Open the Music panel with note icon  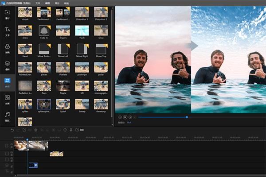pyautogui.click(x=7, y=117)
